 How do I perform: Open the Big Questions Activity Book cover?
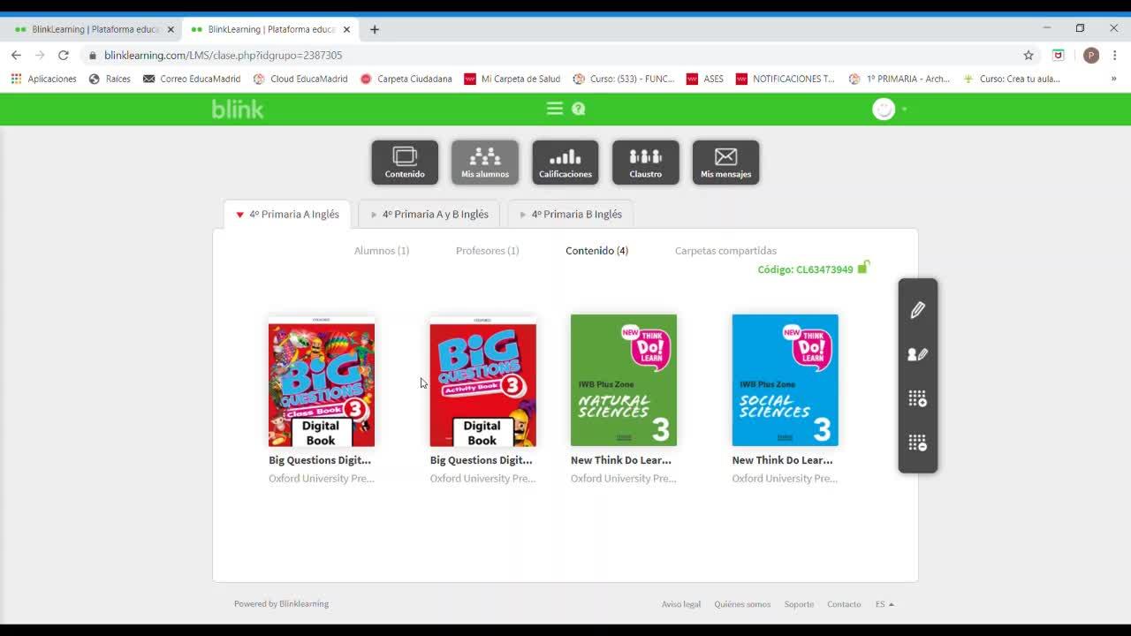coord(482,381)
